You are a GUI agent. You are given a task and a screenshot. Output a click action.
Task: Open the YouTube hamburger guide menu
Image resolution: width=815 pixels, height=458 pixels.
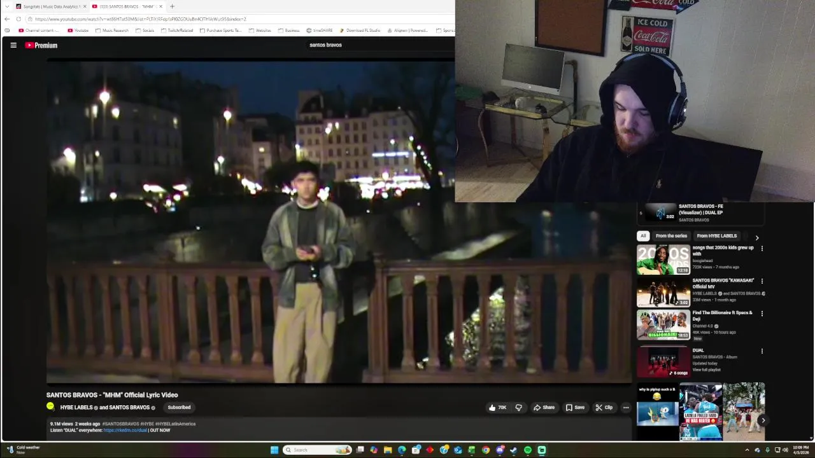(13, 45)
